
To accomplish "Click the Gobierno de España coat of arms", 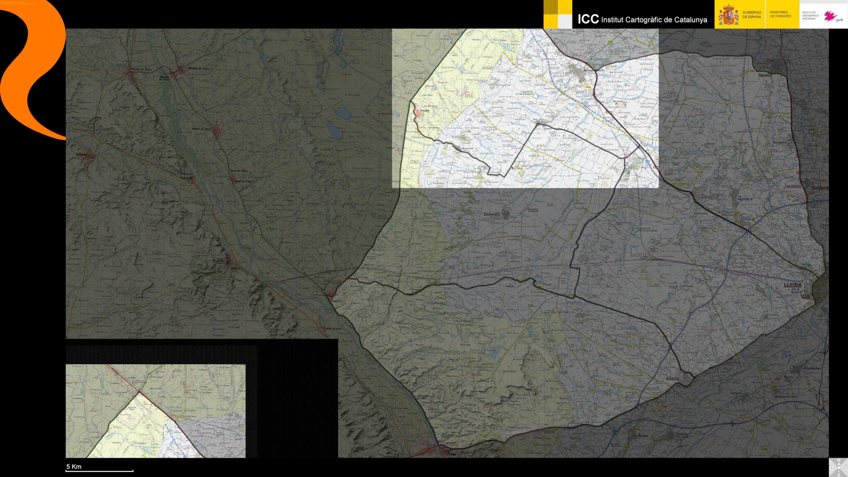I will click(728, 15).
